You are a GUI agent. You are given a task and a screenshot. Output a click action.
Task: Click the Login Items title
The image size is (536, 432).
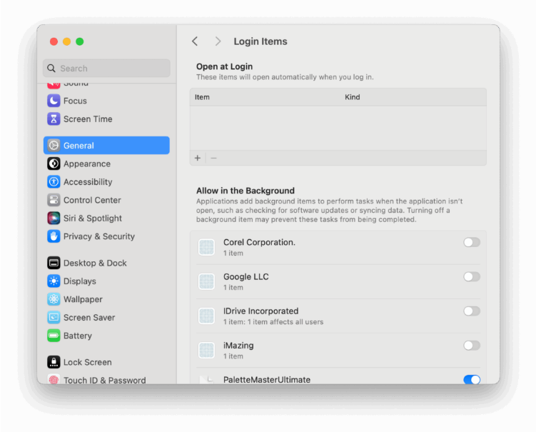click(x=260, y=41)
